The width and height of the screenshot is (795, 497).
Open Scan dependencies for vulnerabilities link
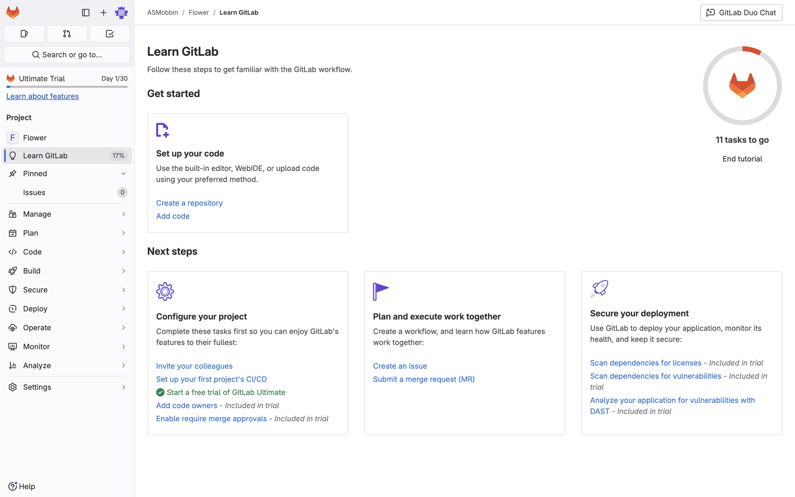click(655, 376)
